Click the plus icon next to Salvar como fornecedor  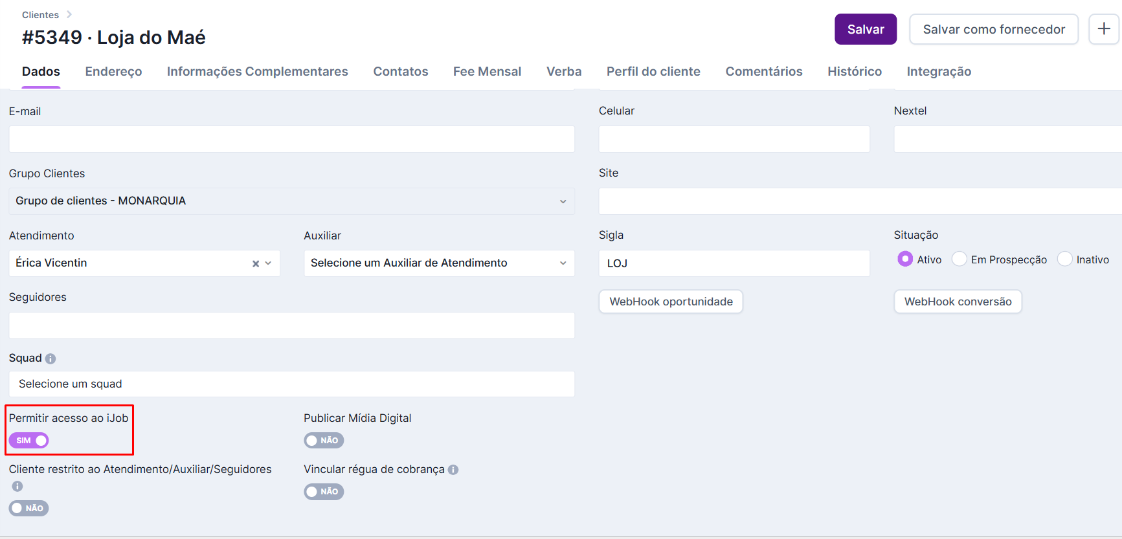(x=1104, y=29)
